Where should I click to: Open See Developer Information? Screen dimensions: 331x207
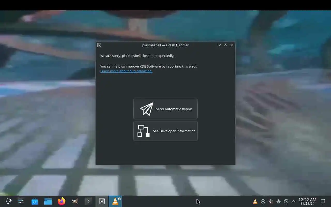click(x=165, y=131)
